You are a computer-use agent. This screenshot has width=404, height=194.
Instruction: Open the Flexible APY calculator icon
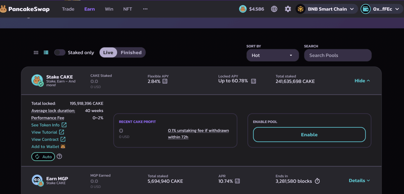click(165, 81)
